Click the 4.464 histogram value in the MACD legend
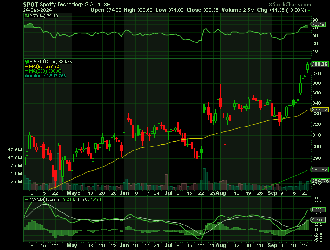This screenshot has height=250, width=330. 96,199
